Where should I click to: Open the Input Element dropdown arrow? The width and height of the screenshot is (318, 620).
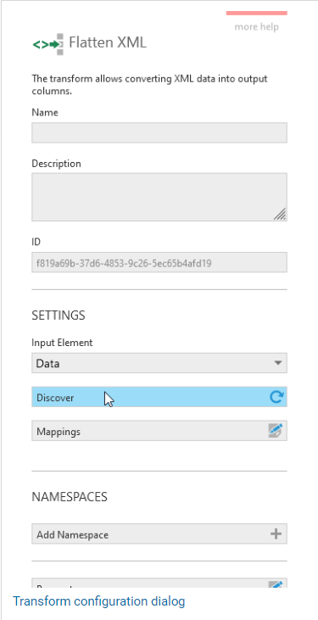pyautogui.click(x=278, y=363)
